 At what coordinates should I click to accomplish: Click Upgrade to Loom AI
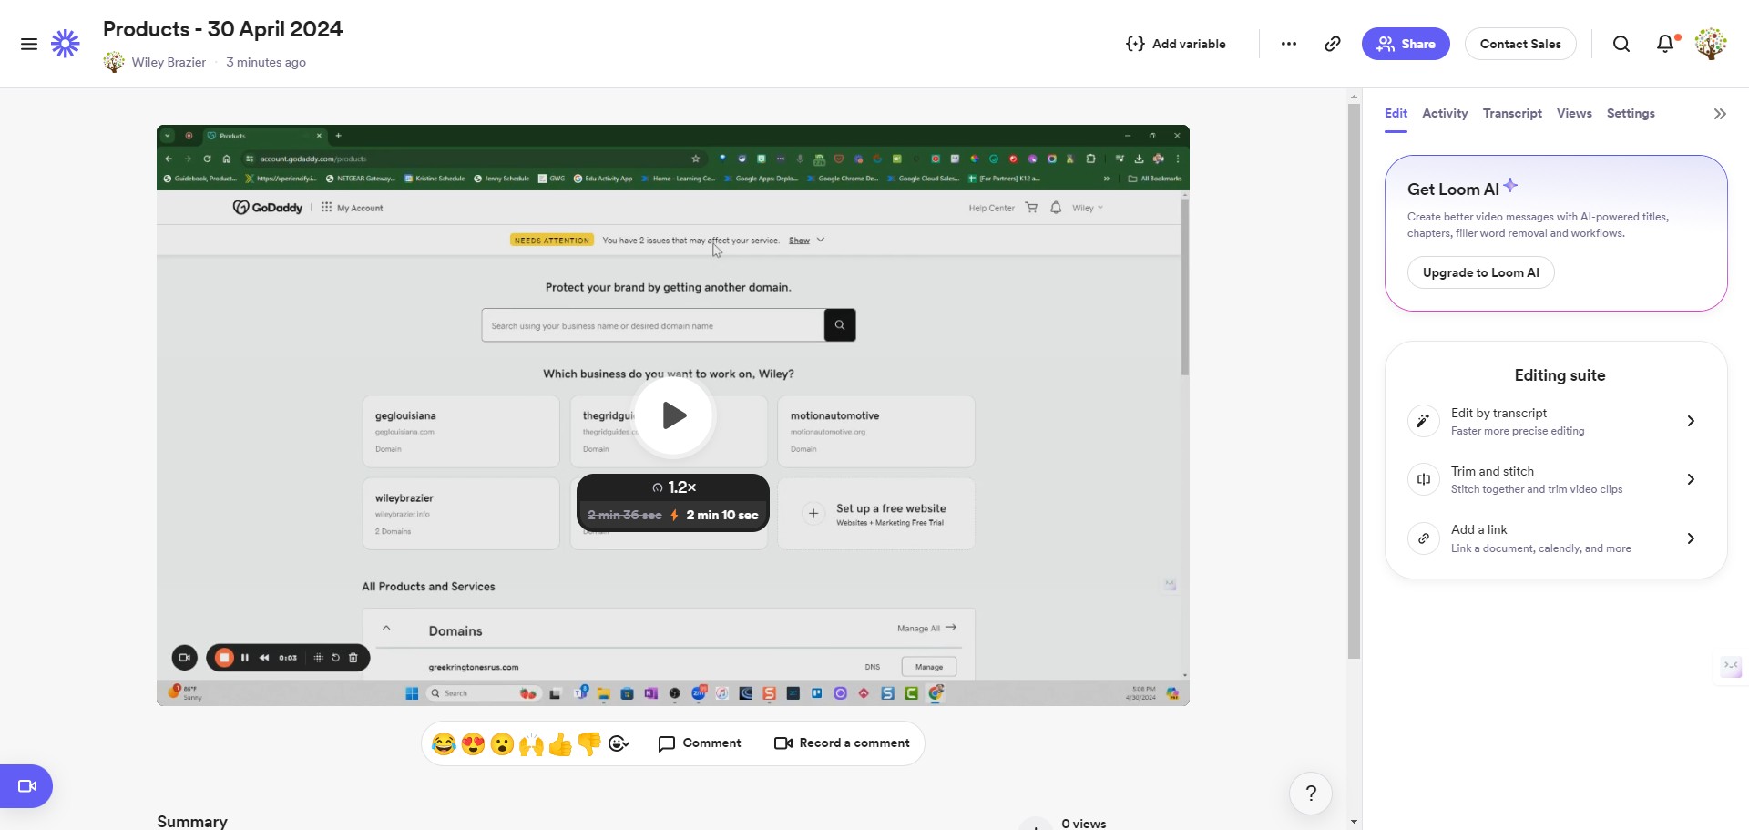(1480, 272)
